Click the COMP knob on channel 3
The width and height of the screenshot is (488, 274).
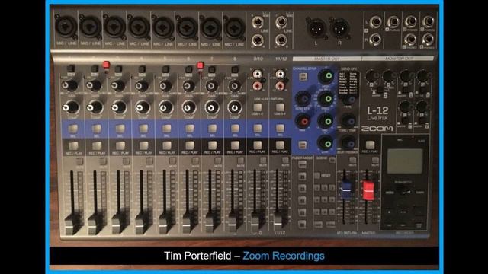point(119,107)
